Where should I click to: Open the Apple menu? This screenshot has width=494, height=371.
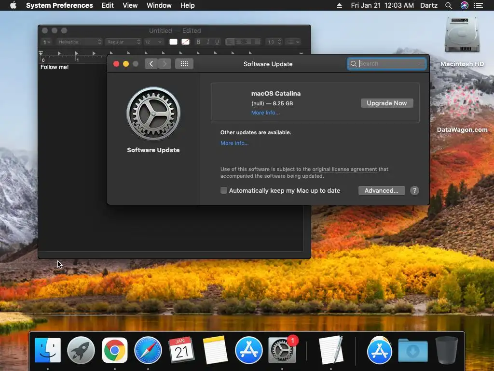click(x=13, y=5)
